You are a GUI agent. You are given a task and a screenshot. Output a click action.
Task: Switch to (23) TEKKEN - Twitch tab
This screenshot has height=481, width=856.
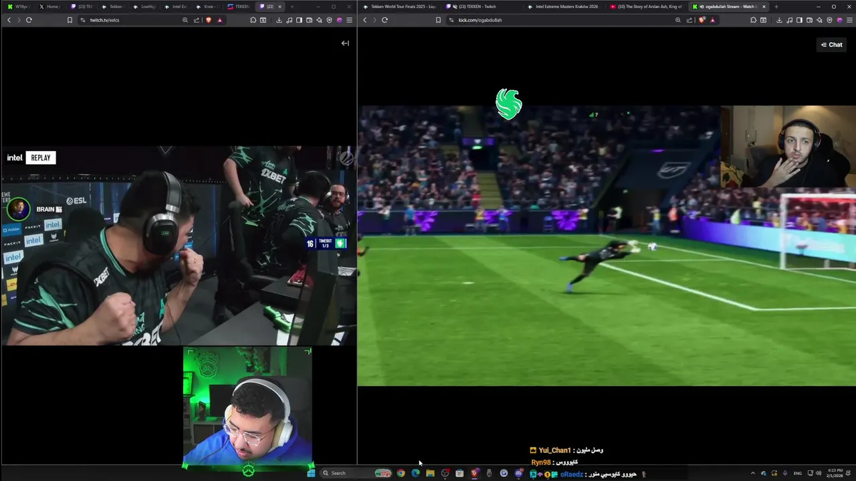coord(481,7)
